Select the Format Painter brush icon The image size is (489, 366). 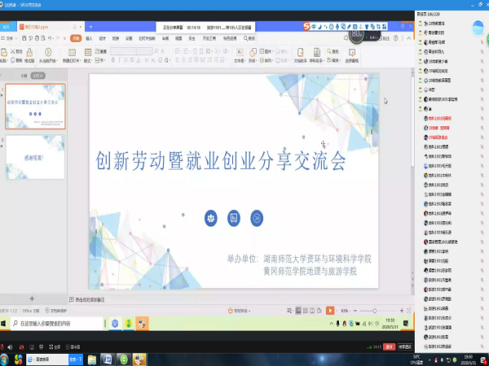(29, 52)
